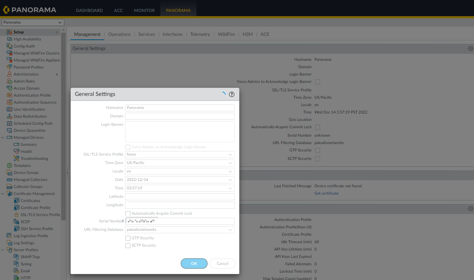Click the Login Banner text area

(180, 132)
